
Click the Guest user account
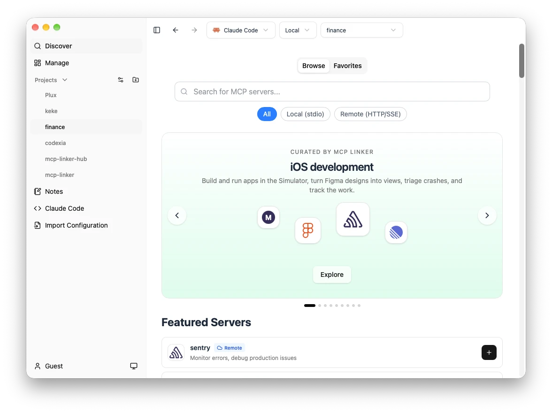pos(49,366)
